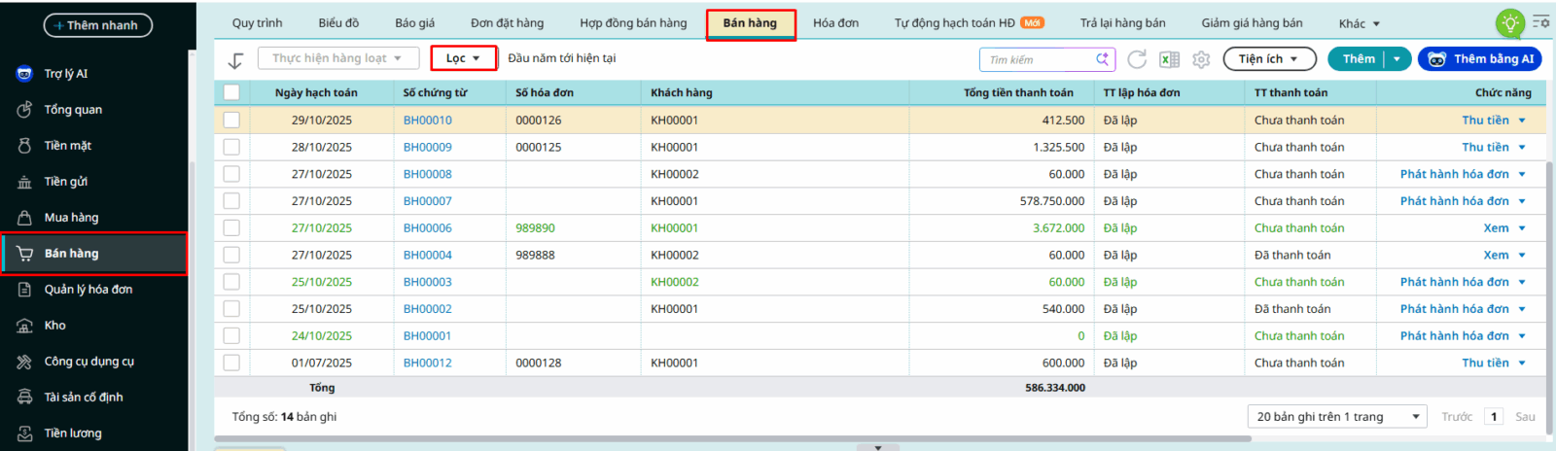Check the row checkbox for BH00010
The width and height of the screenshot is (1556, 451).
tap(231, 121)
